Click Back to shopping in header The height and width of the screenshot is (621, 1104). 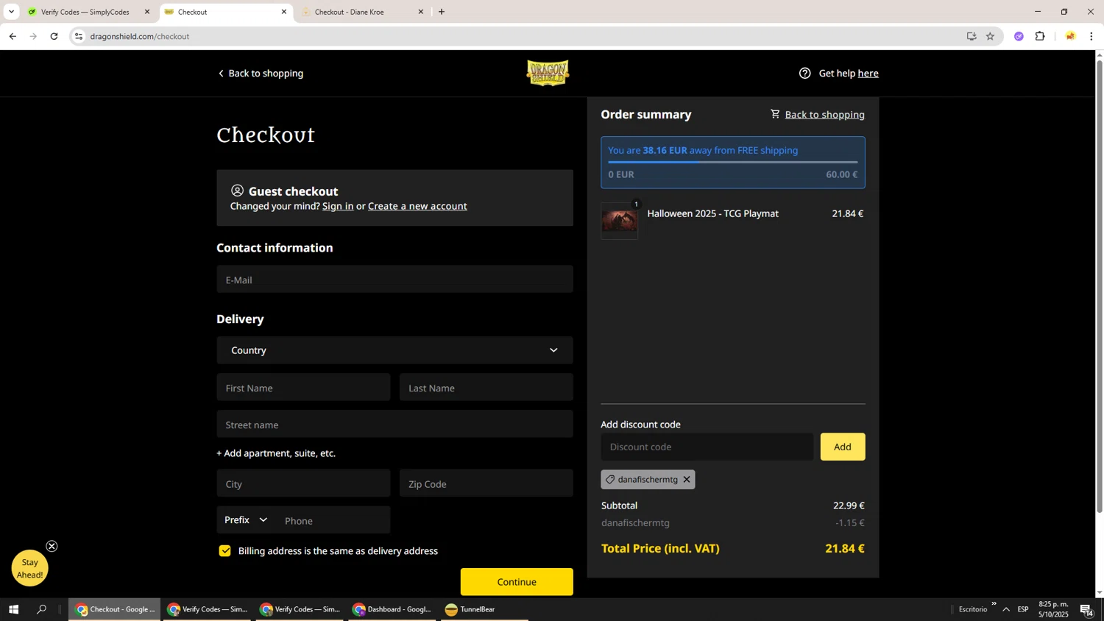(x=261, y=73)
